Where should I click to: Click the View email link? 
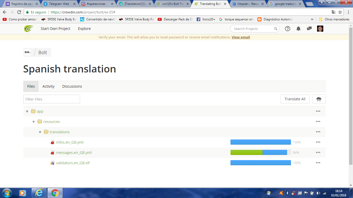pos(241,37)
